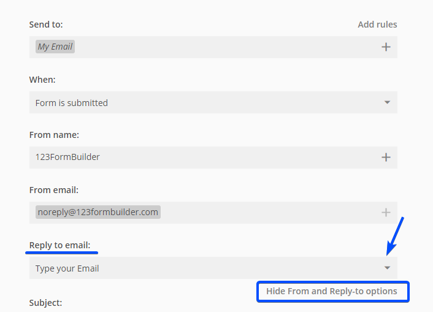433x312 pixels.
Task: Click the plus icon in From name field
Action: 386,158
